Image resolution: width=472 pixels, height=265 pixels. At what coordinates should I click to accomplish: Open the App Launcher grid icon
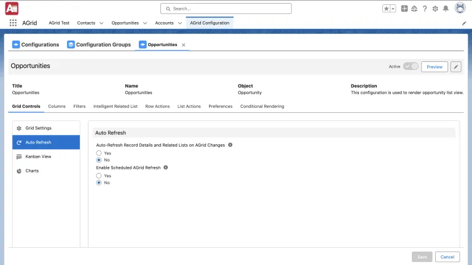click(x=13, y=23)
